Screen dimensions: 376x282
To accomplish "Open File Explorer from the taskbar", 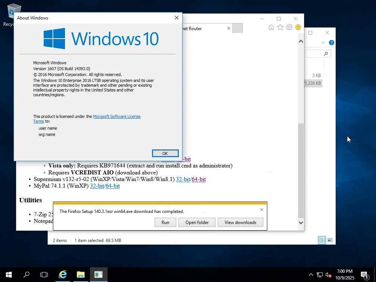I will point(80,275).
